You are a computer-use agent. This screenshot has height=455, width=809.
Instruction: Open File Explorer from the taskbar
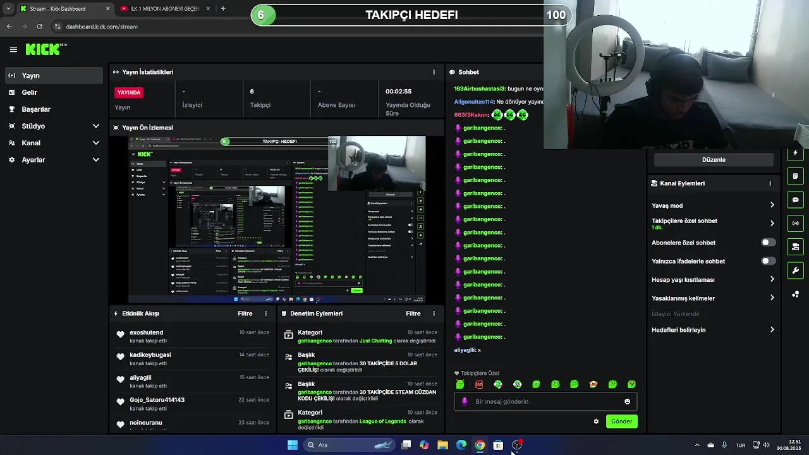click(442, 445)
